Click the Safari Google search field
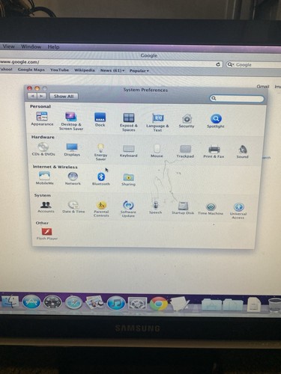 (253, 64)
